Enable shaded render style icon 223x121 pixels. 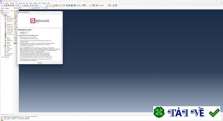(x=64, y=5)
